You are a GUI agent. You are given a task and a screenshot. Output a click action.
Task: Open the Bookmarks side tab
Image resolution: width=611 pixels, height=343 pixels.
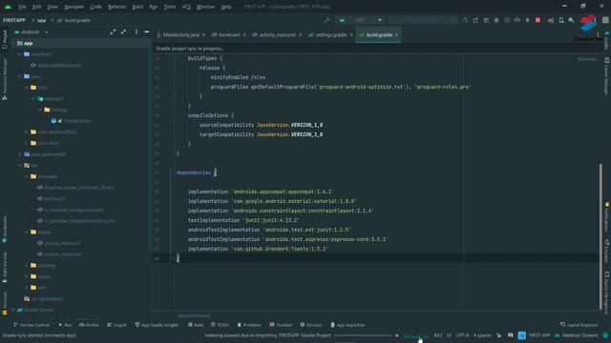5,229
